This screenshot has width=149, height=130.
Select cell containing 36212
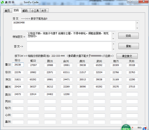pos(50,87)
